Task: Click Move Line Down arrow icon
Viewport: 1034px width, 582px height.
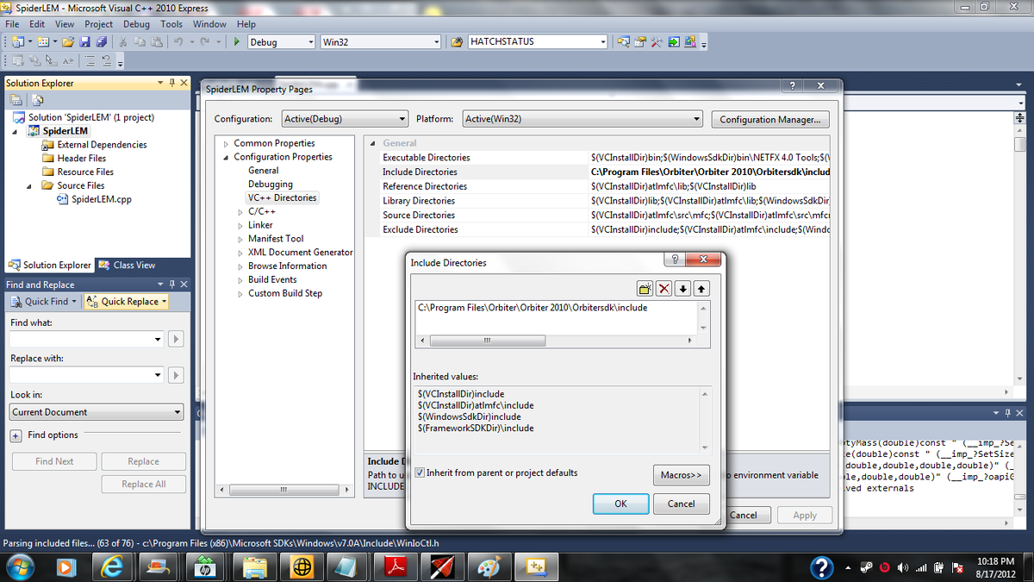Action: click(x=683, y=289)
